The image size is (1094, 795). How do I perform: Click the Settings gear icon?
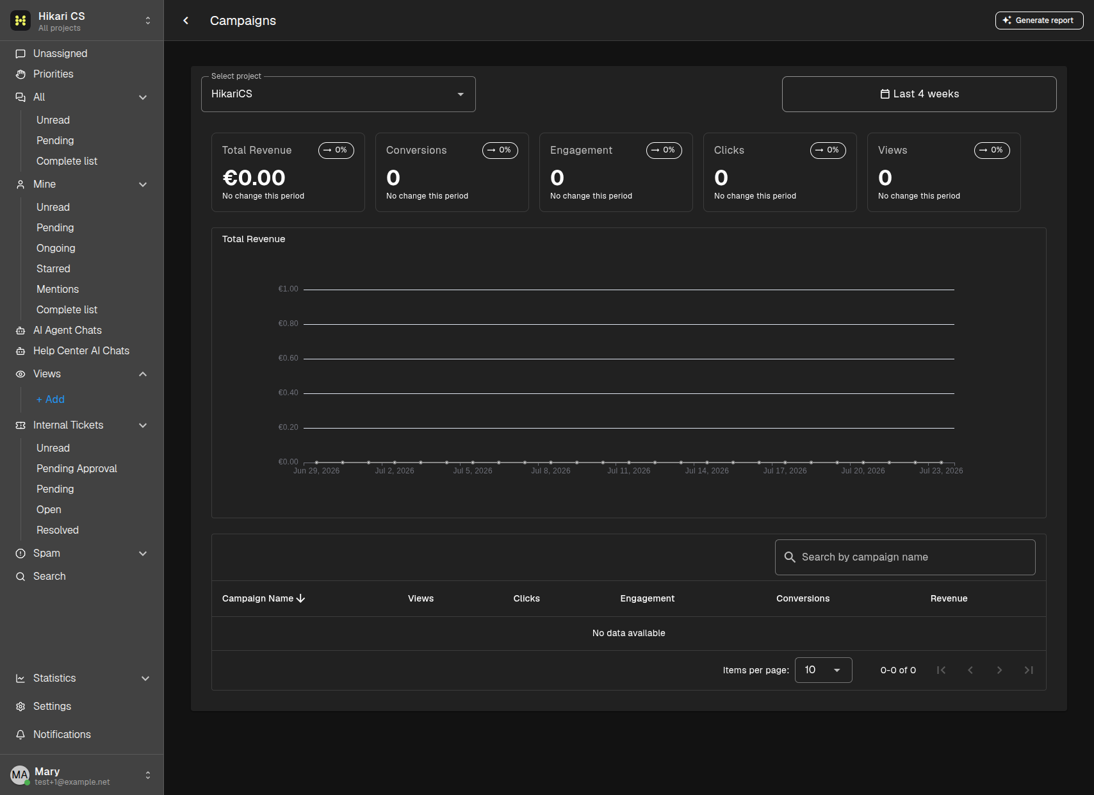(20, 707)
